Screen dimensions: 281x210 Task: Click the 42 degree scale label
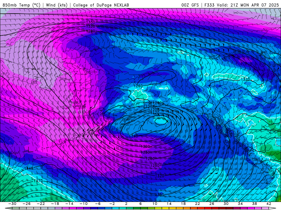269,204
